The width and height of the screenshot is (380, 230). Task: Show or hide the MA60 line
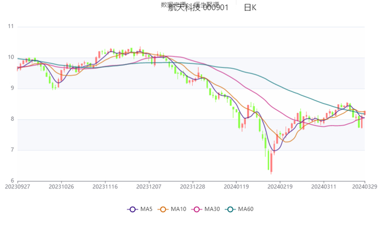239,209
